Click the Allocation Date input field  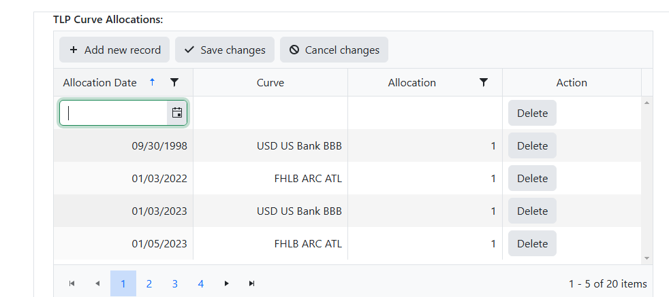[x=114, y=113]
